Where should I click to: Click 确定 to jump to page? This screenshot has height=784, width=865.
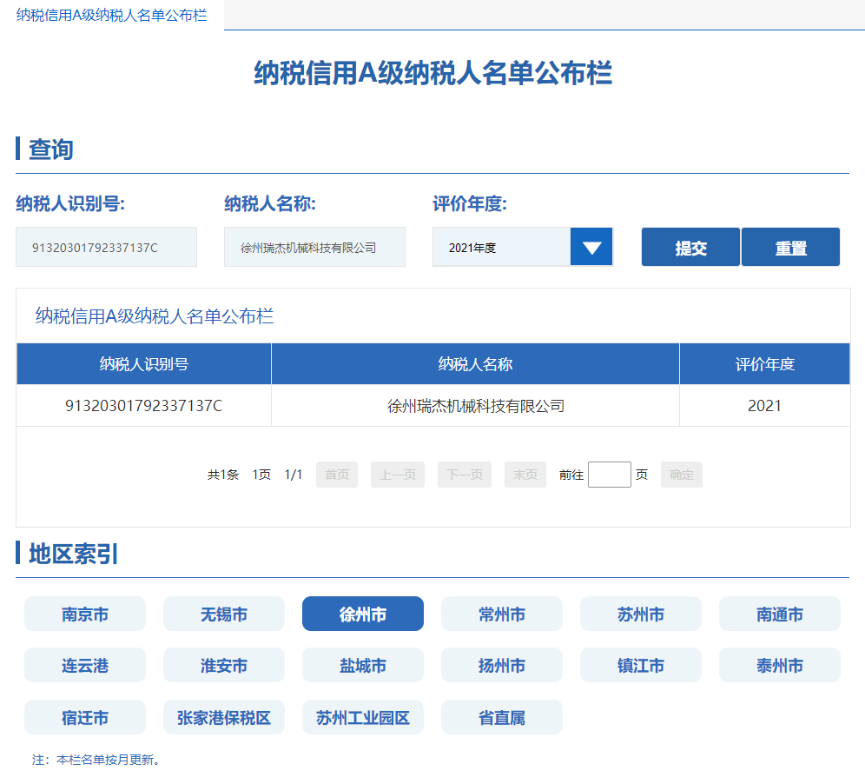click(681, 475)
